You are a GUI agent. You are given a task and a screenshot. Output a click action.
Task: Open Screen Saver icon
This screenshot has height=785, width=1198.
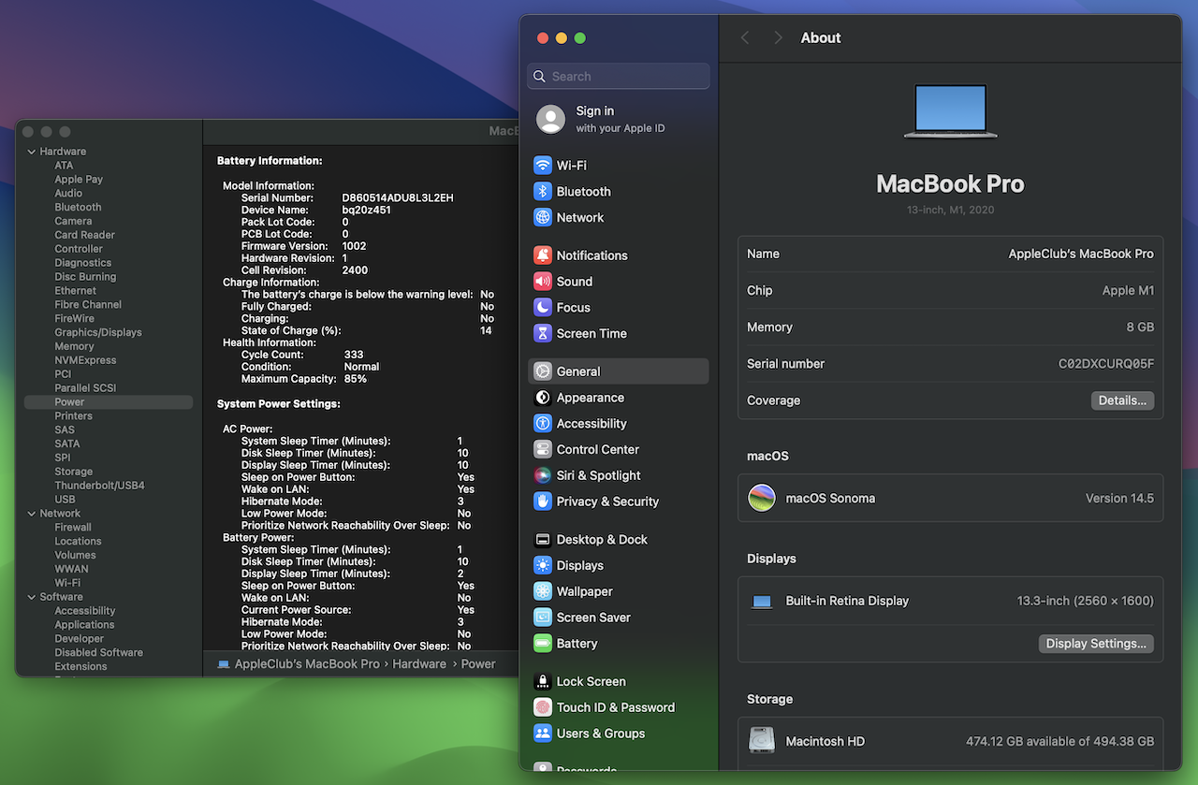point(543,618)
